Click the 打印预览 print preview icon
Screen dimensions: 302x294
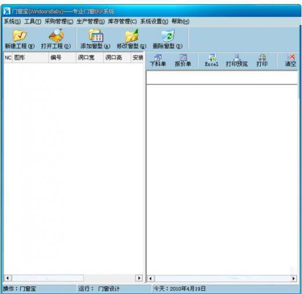[x=236, y=60]
